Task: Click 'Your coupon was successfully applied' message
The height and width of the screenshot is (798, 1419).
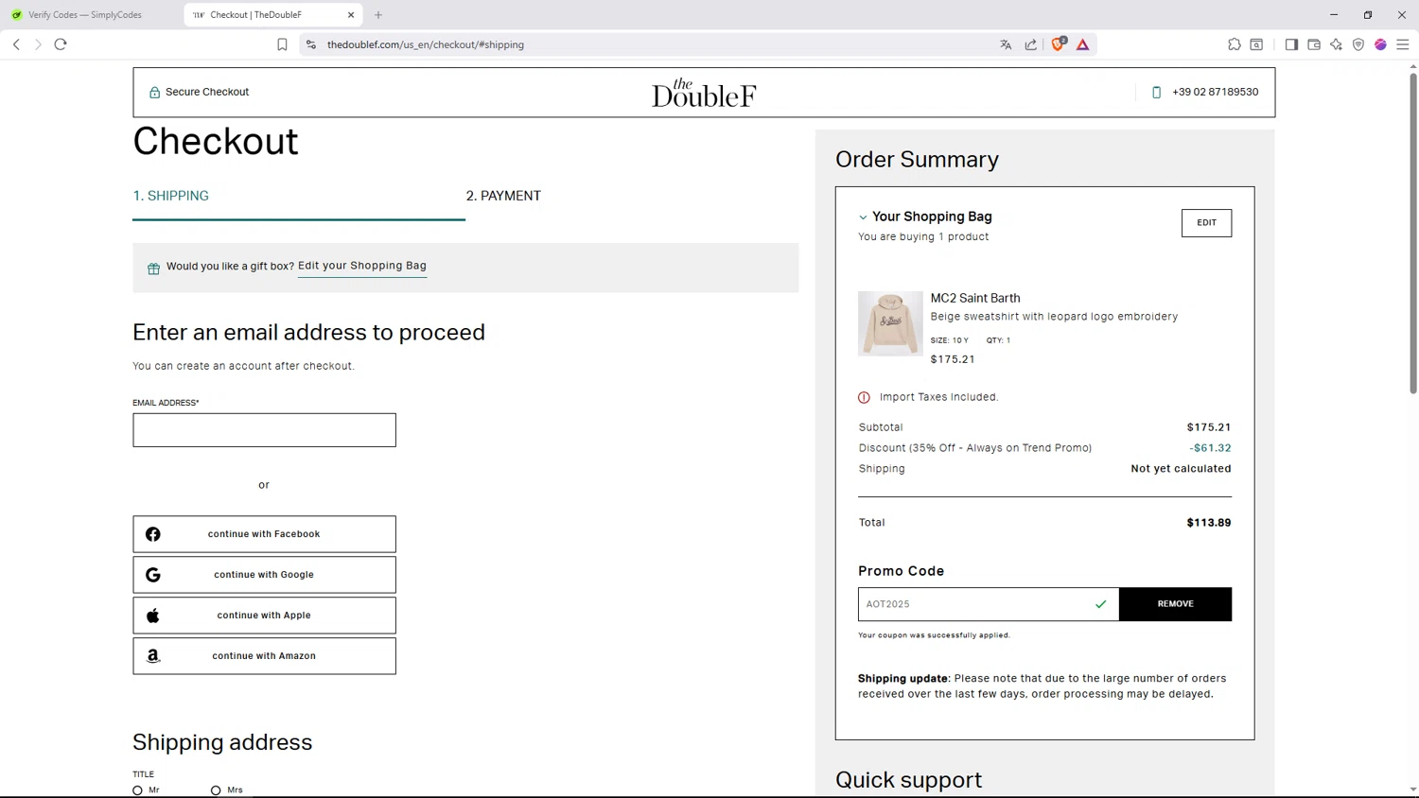Action: pos(934,635)
